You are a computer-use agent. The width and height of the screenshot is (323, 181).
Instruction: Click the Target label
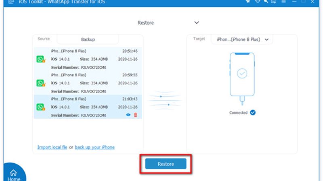(199, 39)
